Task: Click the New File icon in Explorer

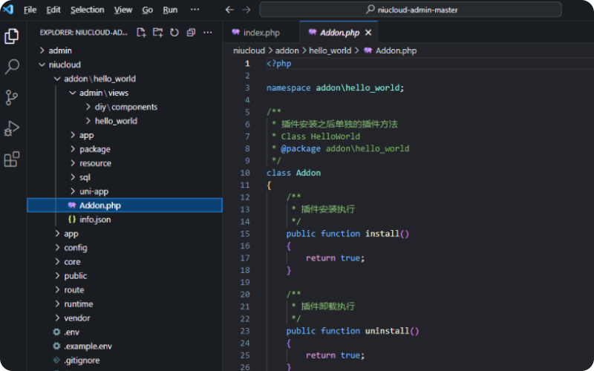Action: [141, 33]
